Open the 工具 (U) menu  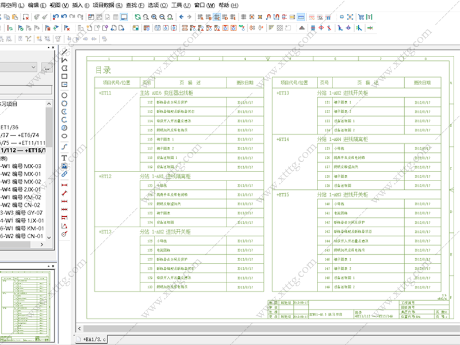(181, 5)
